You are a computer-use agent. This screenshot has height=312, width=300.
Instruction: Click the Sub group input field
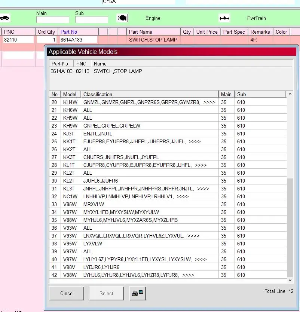(x=91, y=20)
